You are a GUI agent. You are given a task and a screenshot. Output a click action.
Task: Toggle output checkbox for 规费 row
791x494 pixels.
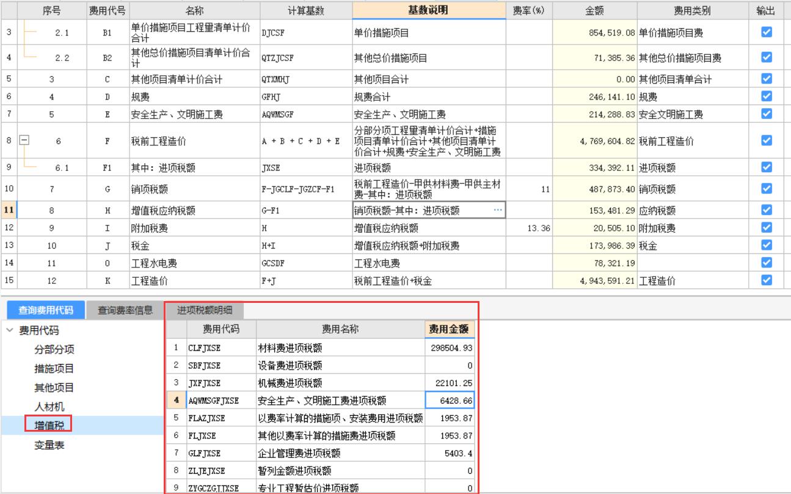click(767, 96)
